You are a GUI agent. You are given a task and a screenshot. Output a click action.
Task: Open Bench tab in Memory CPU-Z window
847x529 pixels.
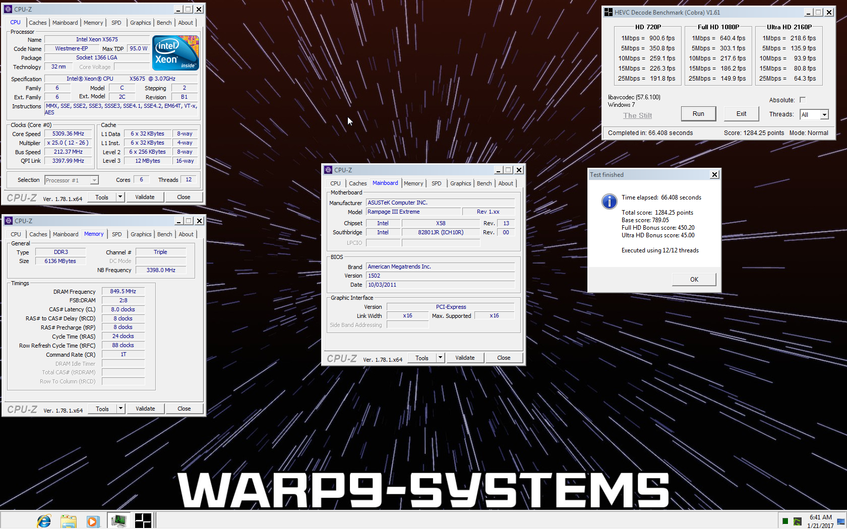[164, 234]
